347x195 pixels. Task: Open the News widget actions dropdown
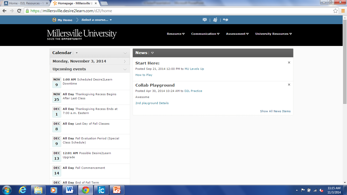[x=152, y=53]
